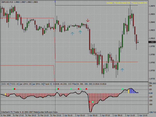Select the first blue up arrow after 1 Apr 01:15
Image resolution: width=156 pixels, height=117 pixels.
(x=72, y=34)
